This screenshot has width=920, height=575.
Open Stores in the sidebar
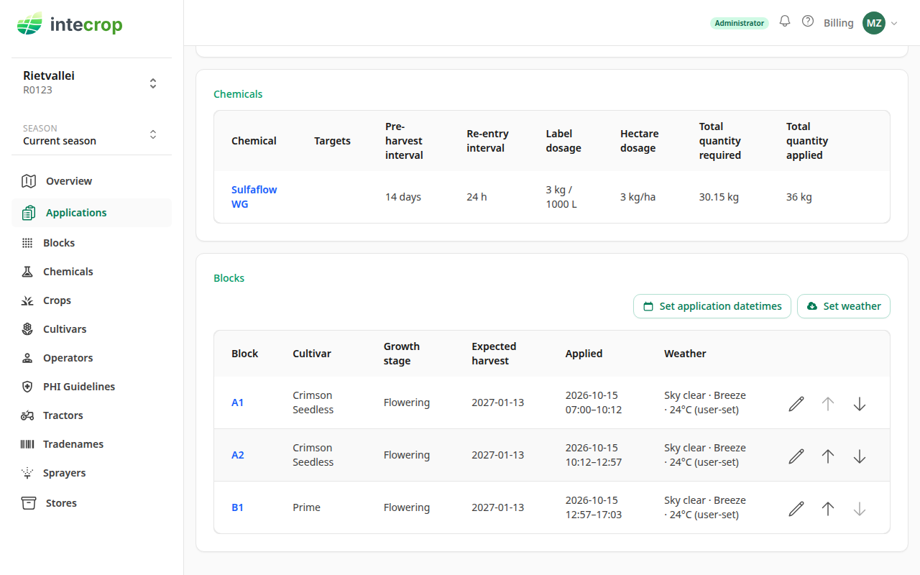[x=91, y=503]
